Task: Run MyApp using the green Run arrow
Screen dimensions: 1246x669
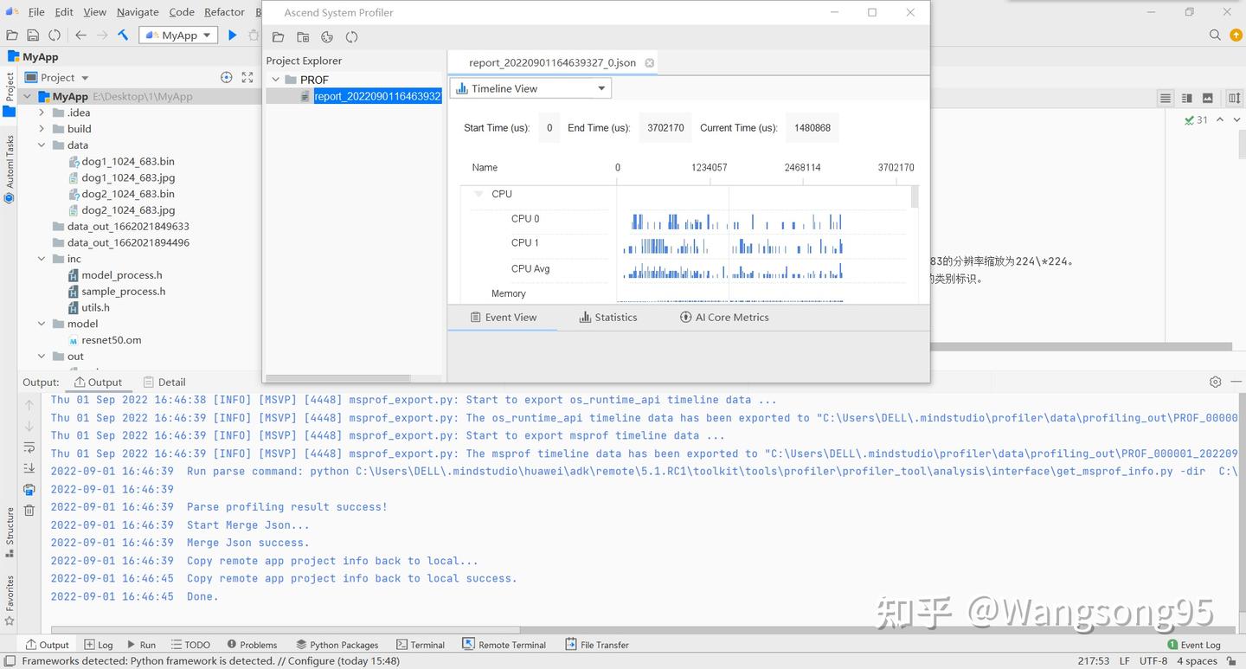Action: tap(232, 35)
